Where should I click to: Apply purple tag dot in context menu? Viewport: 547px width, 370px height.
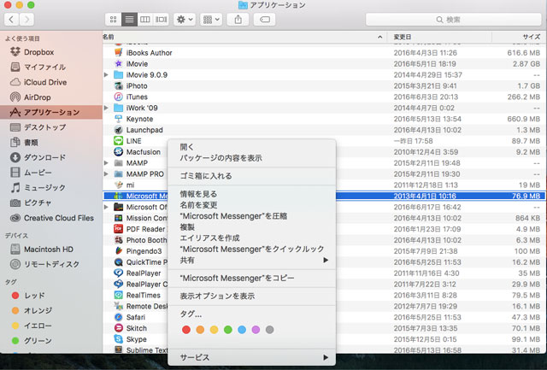(256, 330)
